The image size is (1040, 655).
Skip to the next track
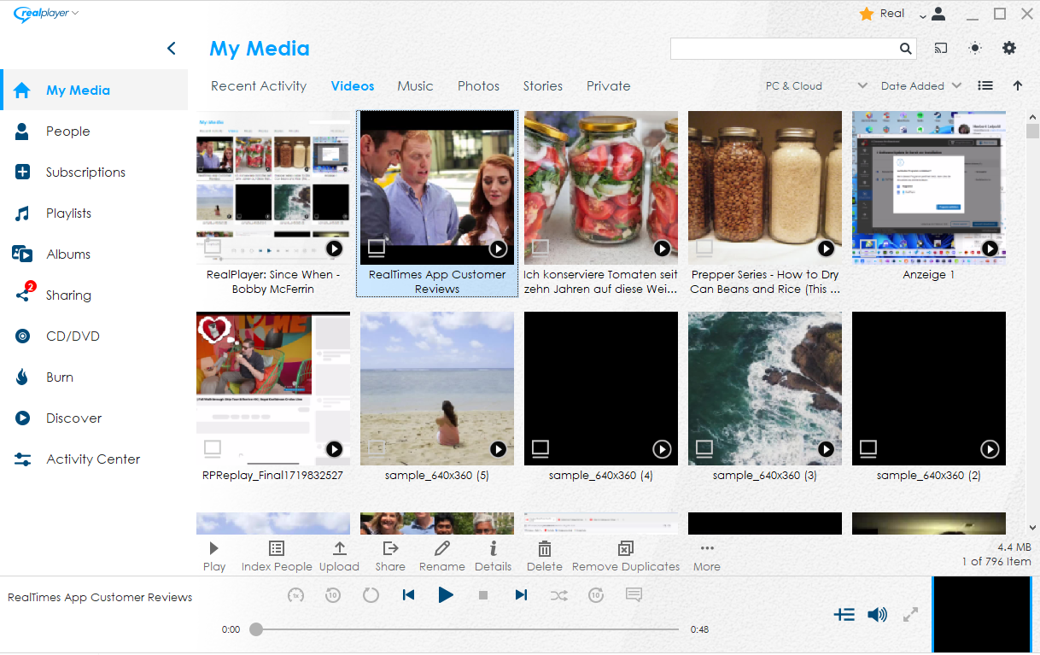[x=521, y=595]
